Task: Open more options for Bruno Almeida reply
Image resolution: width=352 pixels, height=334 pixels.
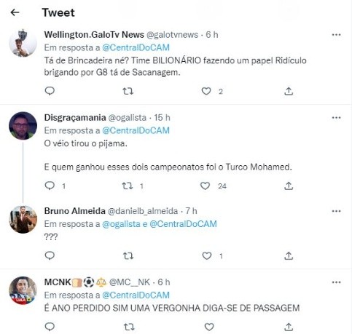Action: coord(336,211)
